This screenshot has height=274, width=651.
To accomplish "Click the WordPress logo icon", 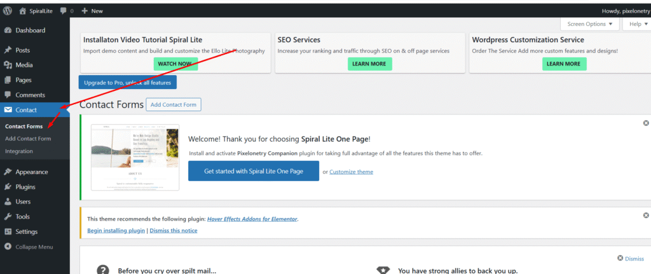I will 8,11.
